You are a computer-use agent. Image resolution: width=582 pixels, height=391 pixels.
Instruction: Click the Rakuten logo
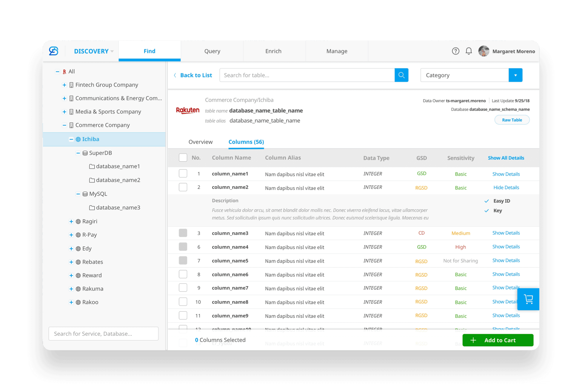(x=188, y=110)
